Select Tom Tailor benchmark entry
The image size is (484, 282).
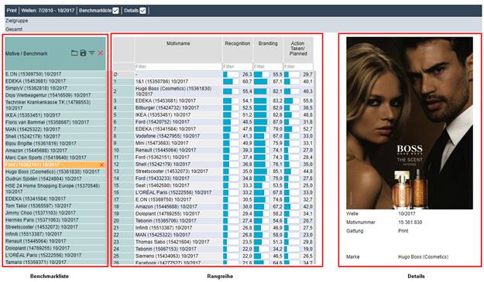55,206
